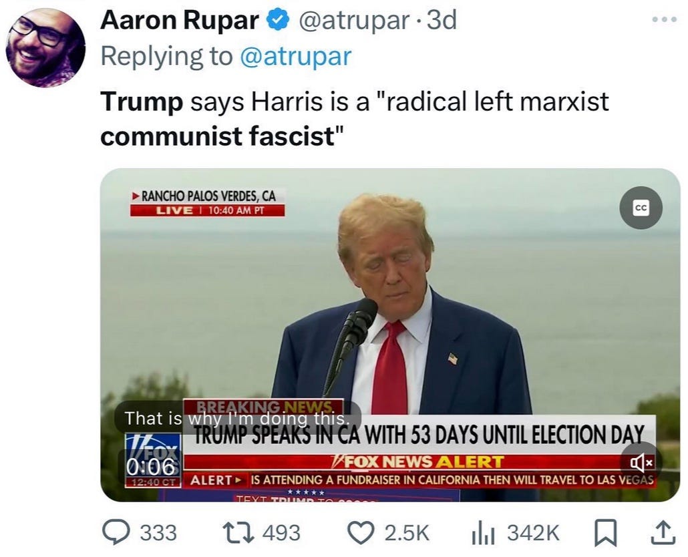Play the embedded Fox News video
The width and height of the screenshot is (688, 557).
coord(390,335)
